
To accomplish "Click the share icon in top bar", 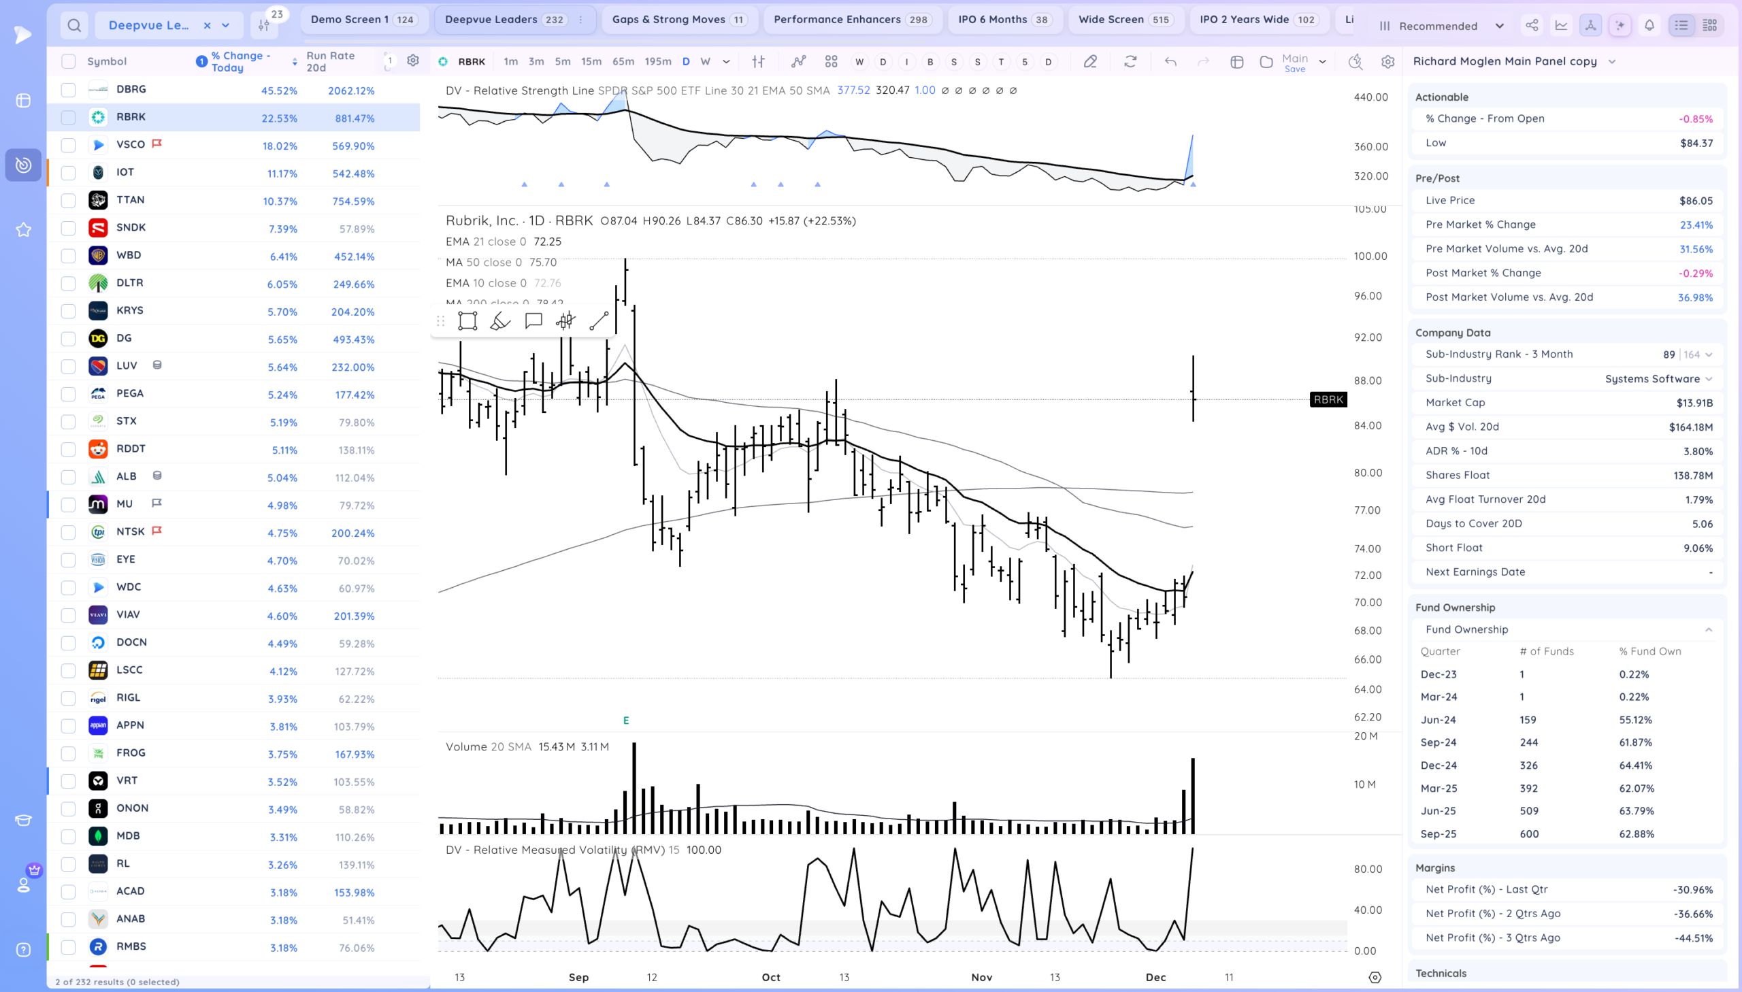I will coord(1532,25).
